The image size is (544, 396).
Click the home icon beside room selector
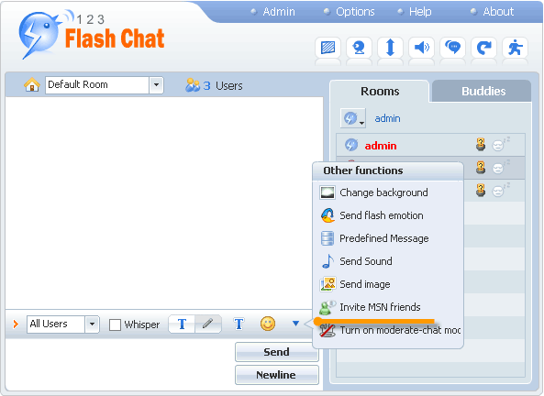point(32,84)
